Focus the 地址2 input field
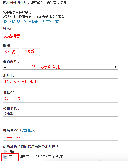This screenshot has height=161, width=128. [60, 99]
